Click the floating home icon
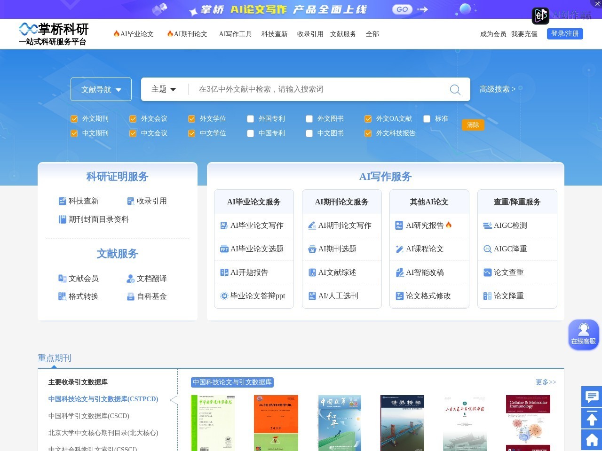Viewport: 602px width, 451px height. pos(592,440)
